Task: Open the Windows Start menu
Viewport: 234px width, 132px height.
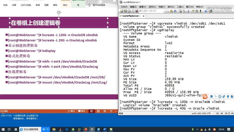Action: [3, 129]
